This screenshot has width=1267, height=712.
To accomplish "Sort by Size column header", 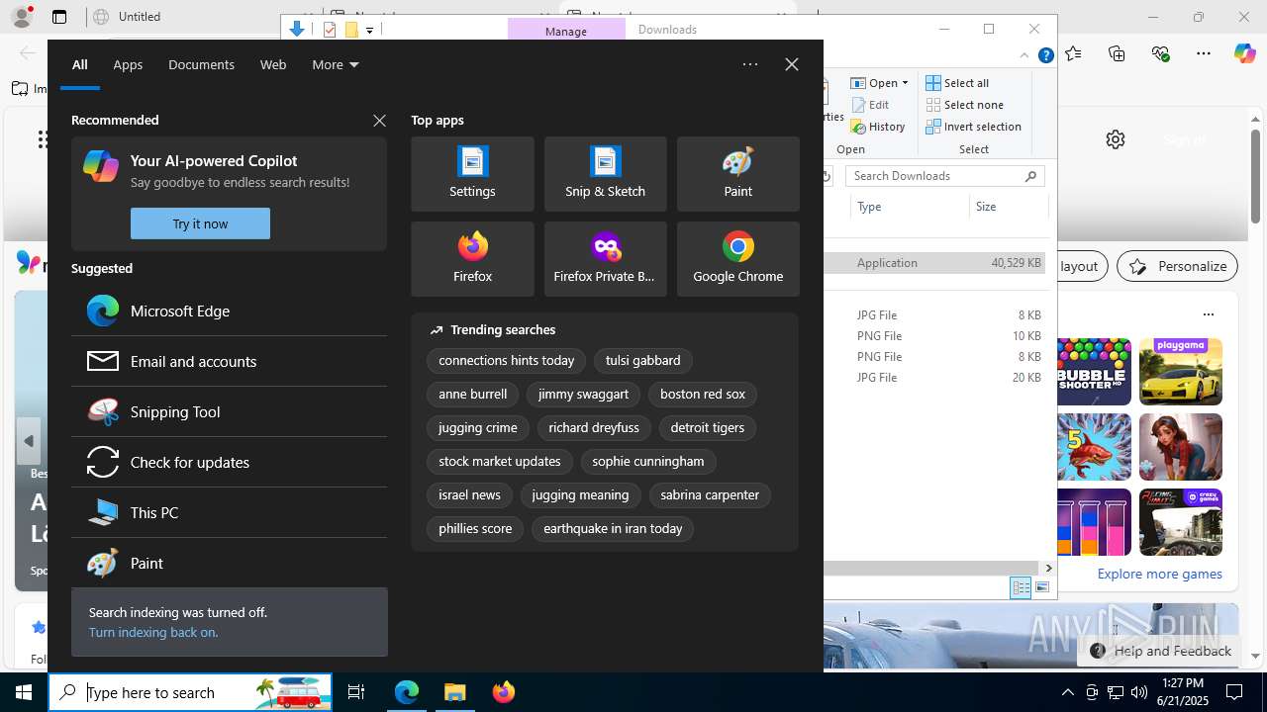I will (x=1008, y=207).
